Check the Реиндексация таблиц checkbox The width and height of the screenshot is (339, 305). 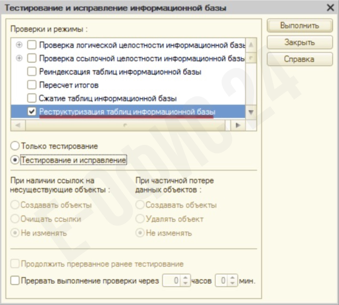pyautogui.click(x=32, y=71)
